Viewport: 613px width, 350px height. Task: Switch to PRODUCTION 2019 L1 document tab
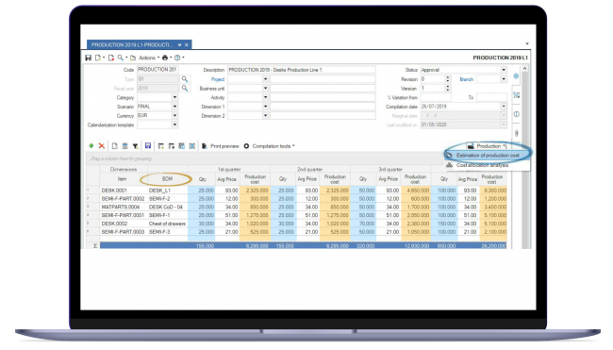pos(132,44)
